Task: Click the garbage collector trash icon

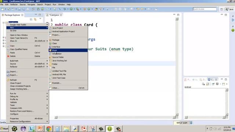Action: [191, 123]
